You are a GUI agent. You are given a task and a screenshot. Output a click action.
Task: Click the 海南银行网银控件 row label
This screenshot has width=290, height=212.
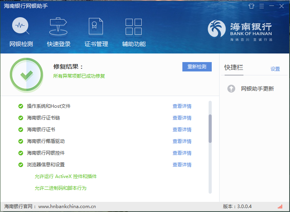(x=46, y=153)
